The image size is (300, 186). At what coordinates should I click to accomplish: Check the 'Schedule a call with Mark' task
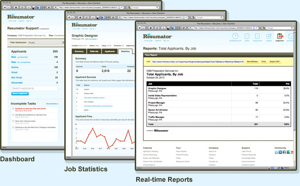click(13, 127)
